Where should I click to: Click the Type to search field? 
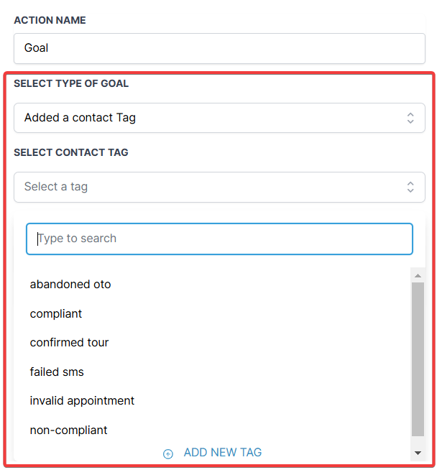219,239
